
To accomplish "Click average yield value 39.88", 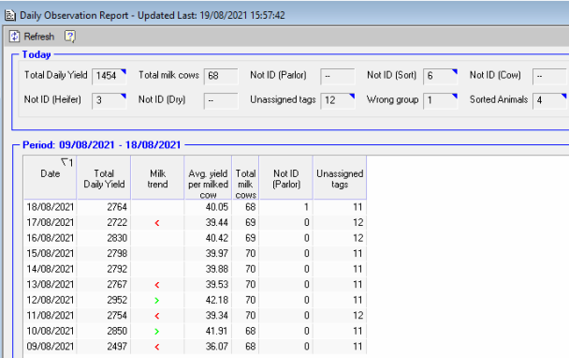I will pos(216,269).
